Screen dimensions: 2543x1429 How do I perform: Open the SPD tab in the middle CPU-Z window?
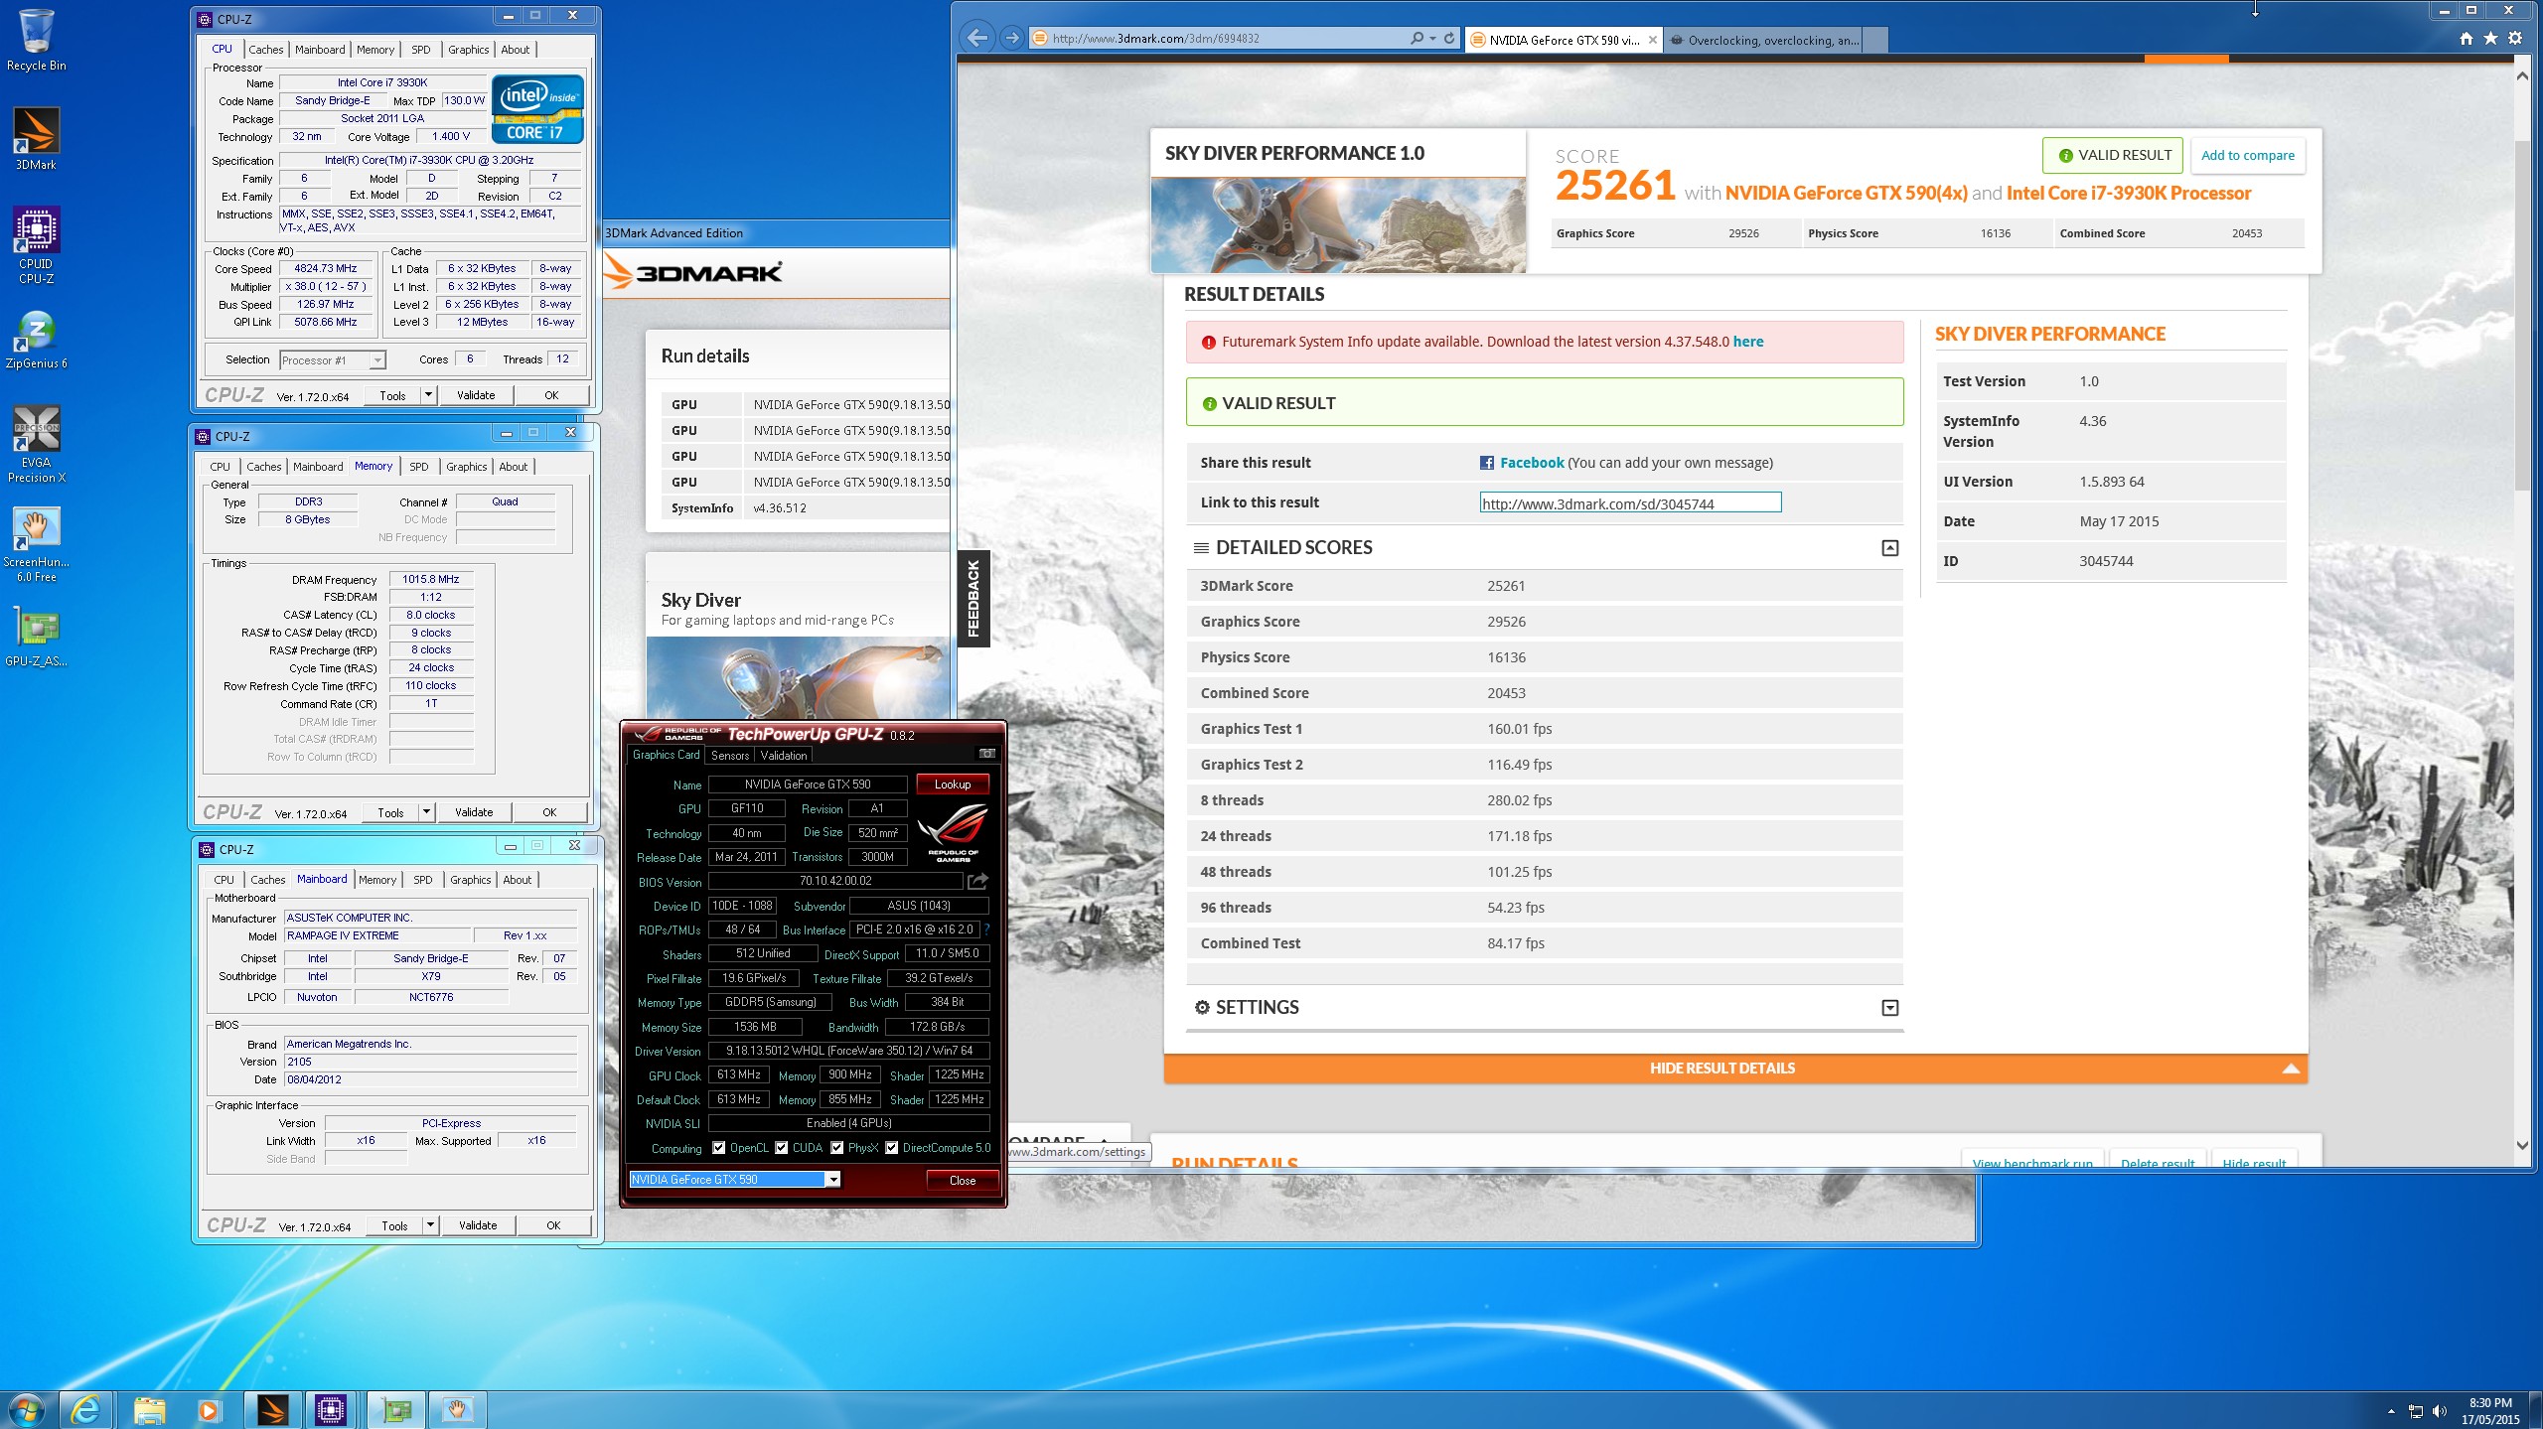pos(419,467)
